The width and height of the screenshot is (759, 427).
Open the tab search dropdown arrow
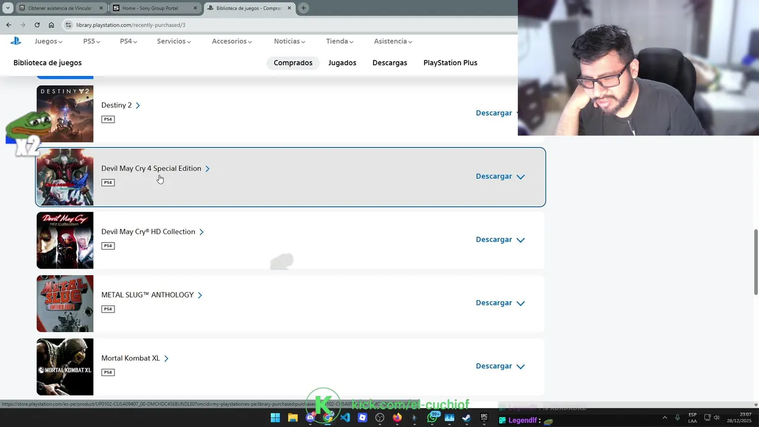8,8
